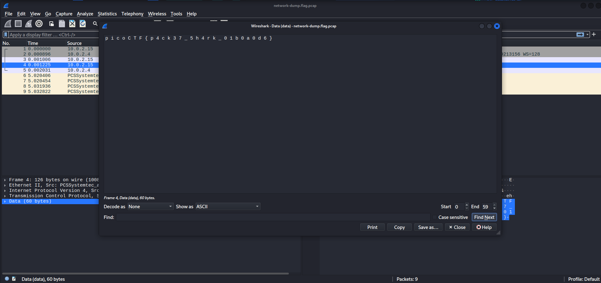The image size is (601, 283).
Task: Select packet 5 at time 0.002031
Action: (50, 70)
